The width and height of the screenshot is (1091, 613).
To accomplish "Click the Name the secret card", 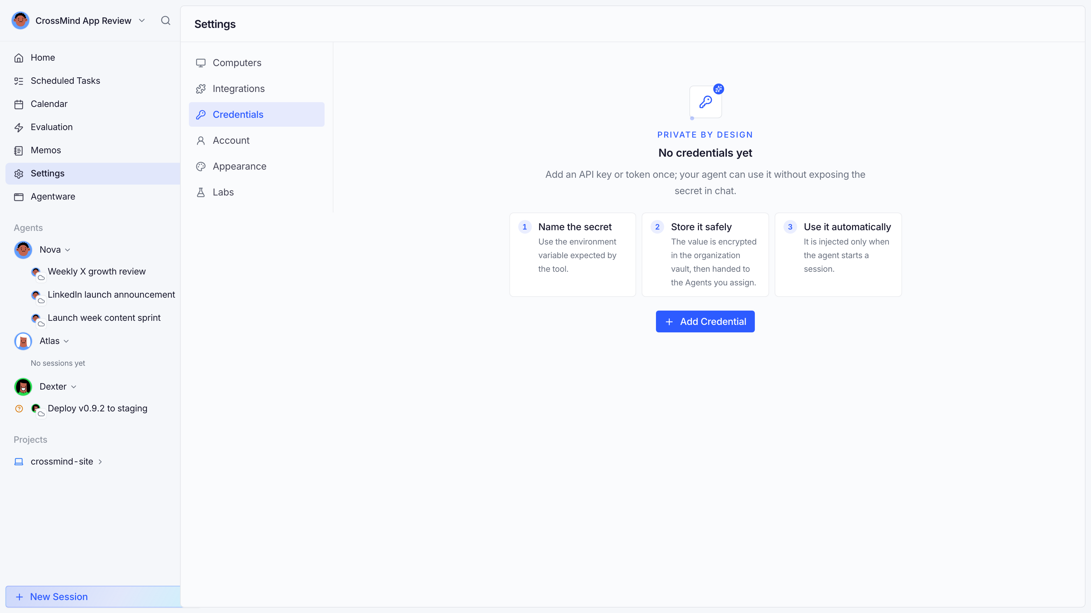I will pos(573,255).
